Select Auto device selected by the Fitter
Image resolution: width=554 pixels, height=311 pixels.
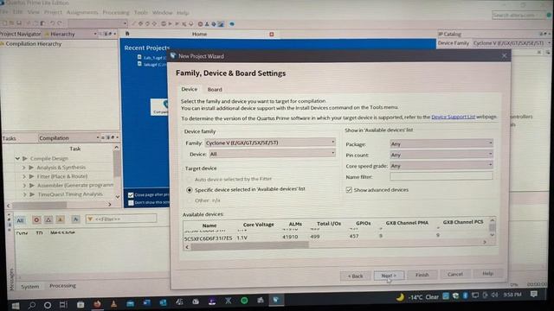[x=190, y=179]
